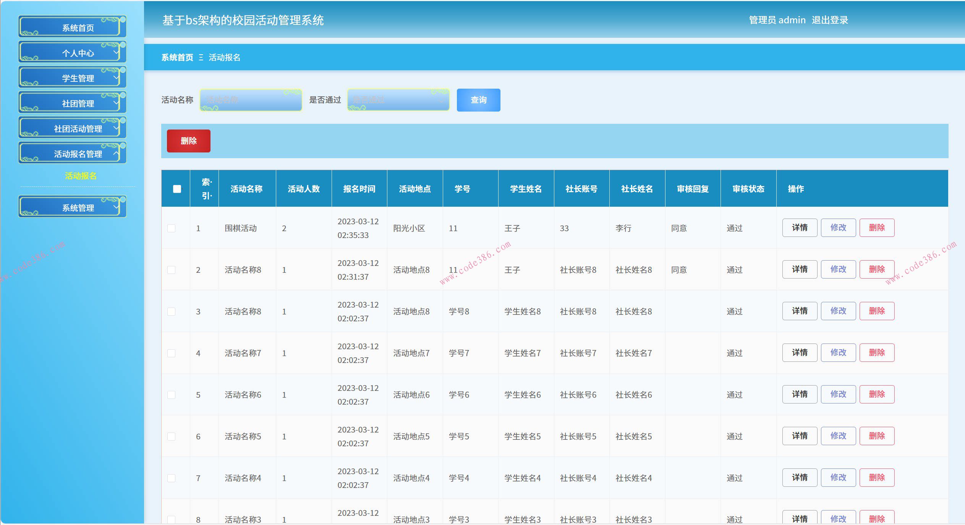Select 活动报名 submenu item

(x=81, y=176)
